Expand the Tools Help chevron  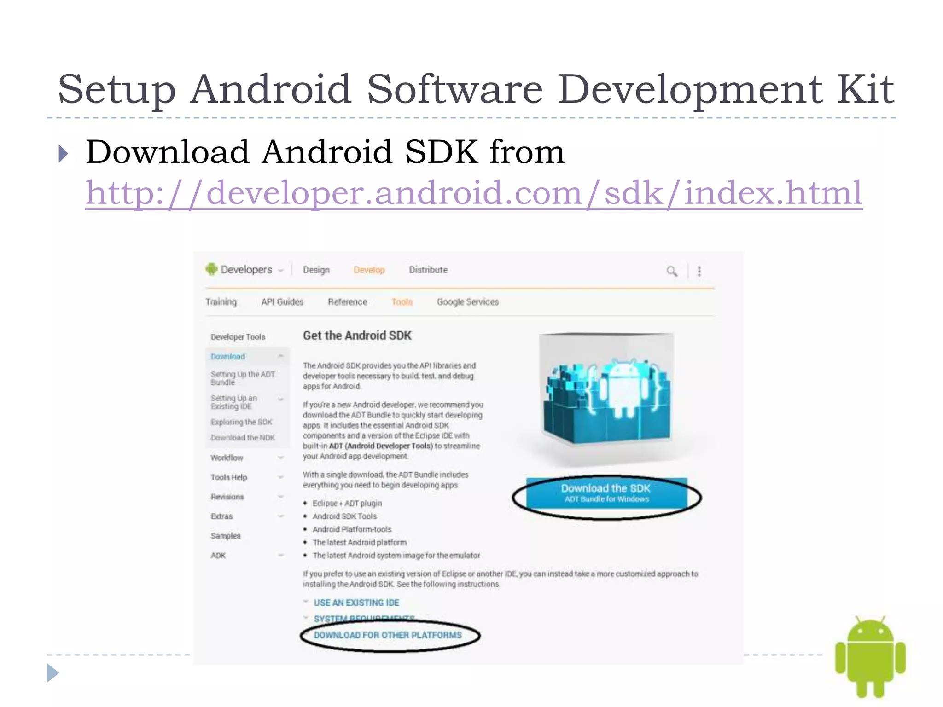click(281, 477)
